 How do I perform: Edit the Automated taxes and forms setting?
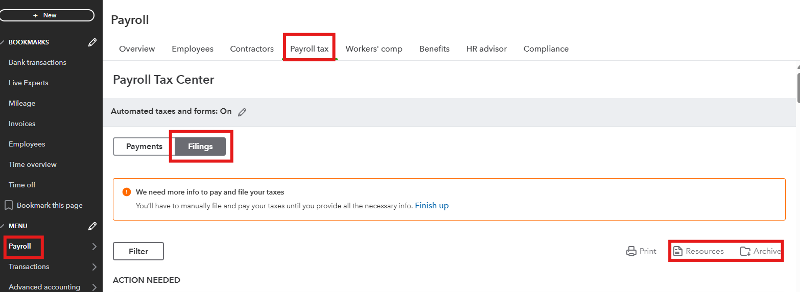[x=242, y=112]
